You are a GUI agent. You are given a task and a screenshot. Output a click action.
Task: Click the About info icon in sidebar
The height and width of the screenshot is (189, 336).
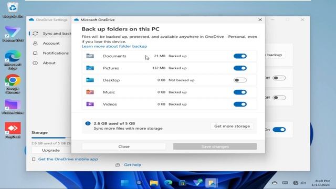35,63
